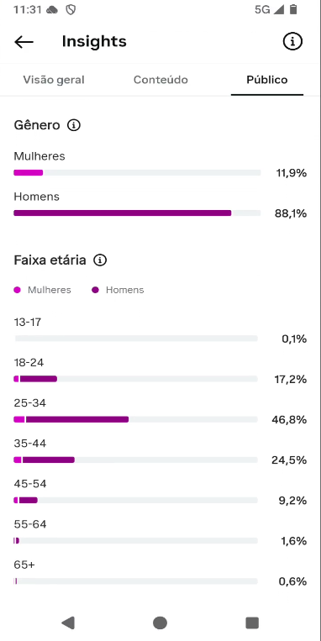Tap the info icon next to Gênero
321x641 pixels.
point(74,125)
